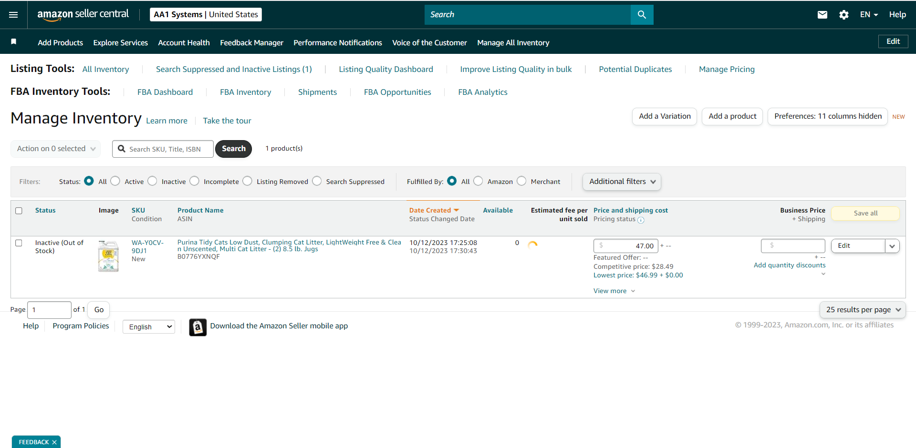The height and width of the screenshot is (448, 916).
Task: Open Account Health menu item
Action: [184, 43]
